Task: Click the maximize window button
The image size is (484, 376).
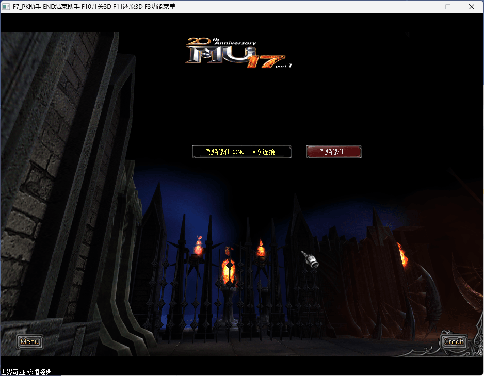Action: [448, 7]
